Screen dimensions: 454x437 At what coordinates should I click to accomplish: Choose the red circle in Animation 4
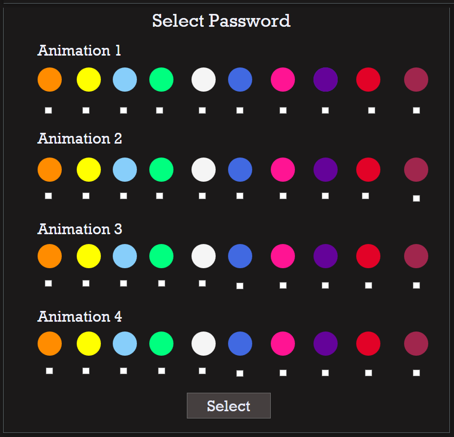pos(368,343)
